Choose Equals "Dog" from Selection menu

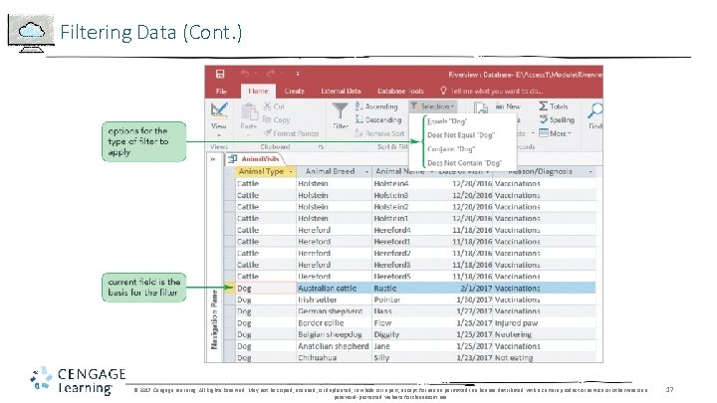[447, 121]
